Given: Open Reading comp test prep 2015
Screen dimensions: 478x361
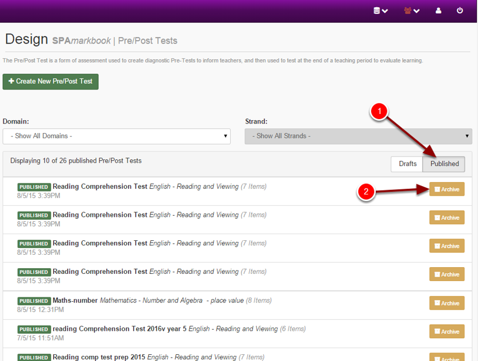Looking at the screenshot, I should [x=99, y=357].
